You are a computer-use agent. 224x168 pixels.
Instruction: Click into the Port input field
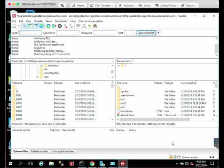tap(129, 33)
